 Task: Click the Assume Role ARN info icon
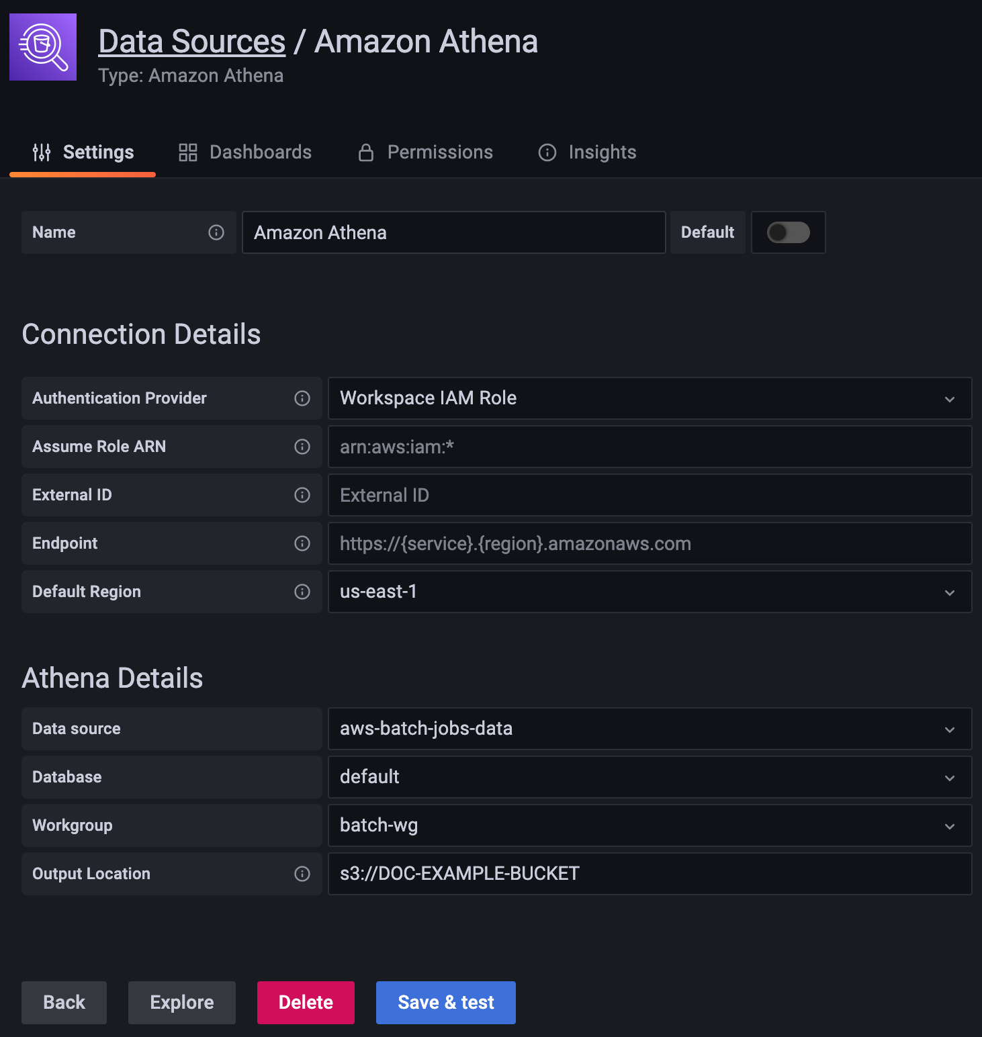[x=302, y=447]
